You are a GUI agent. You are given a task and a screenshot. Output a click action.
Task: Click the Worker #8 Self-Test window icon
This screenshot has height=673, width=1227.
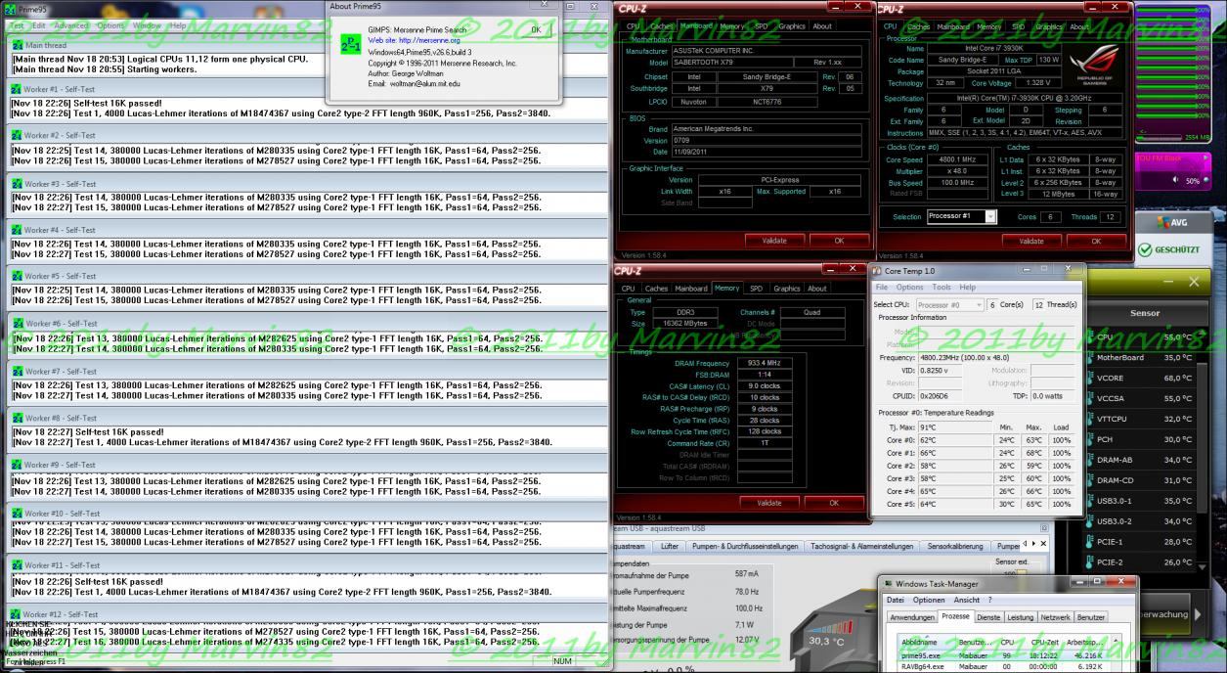click(x=18, y=419)
